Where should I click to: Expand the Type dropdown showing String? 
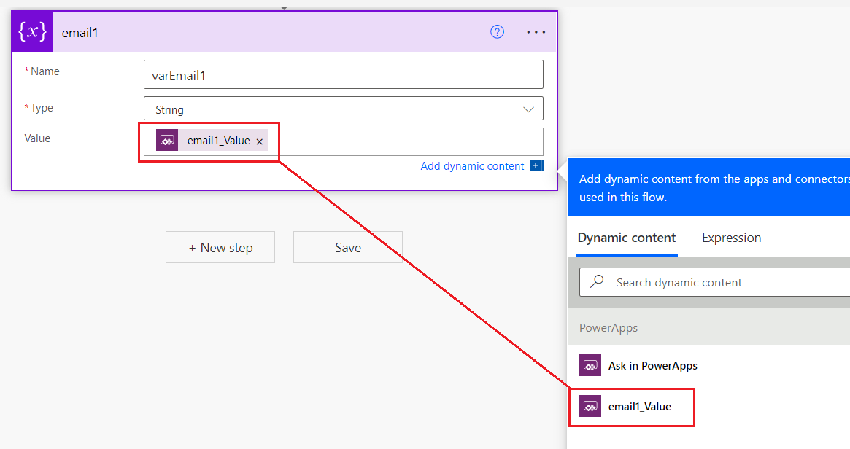(529, 109)
